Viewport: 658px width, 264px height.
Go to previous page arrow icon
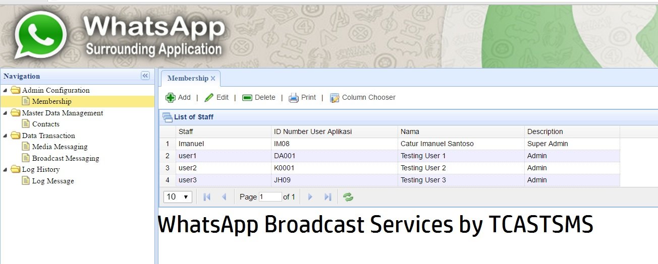click(224, 197)
